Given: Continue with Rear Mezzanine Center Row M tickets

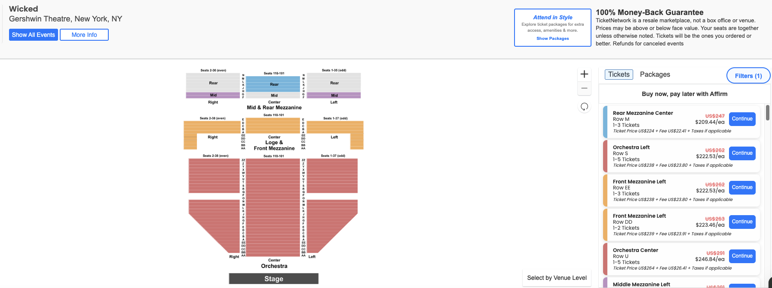Looking at the screenshot, I should (x=742, y=119).
